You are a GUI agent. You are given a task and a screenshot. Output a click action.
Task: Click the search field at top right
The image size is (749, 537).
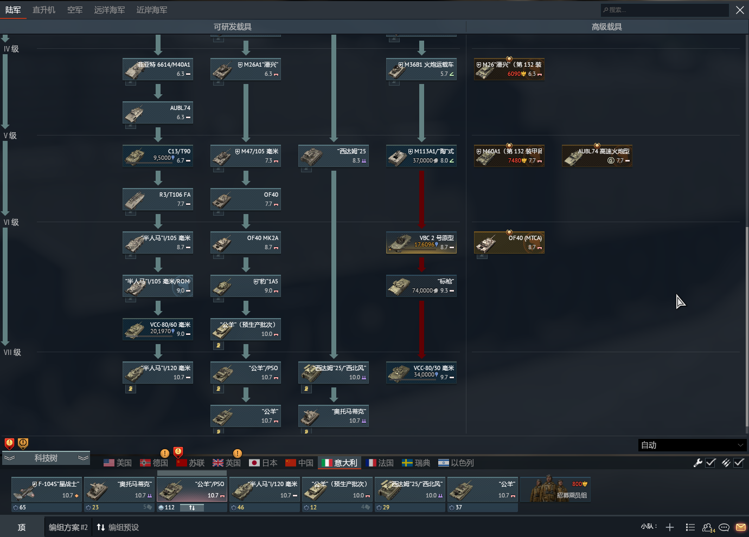click(665, 10)
